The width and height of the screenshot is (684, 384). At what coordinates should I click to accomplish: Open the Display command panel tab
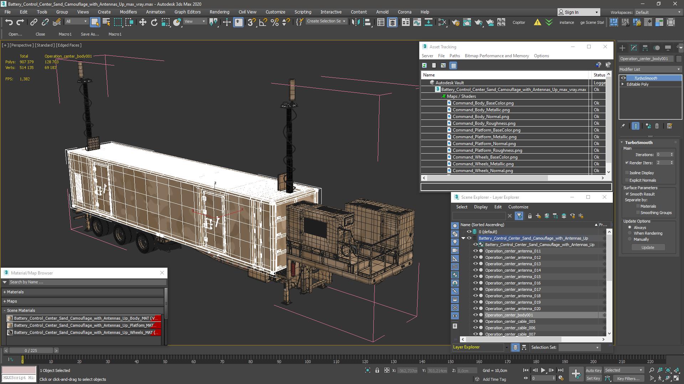(668, 48)
